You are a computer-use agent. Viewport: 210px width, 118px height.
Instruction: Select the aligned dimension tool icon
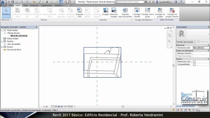[x=34, y=2]
